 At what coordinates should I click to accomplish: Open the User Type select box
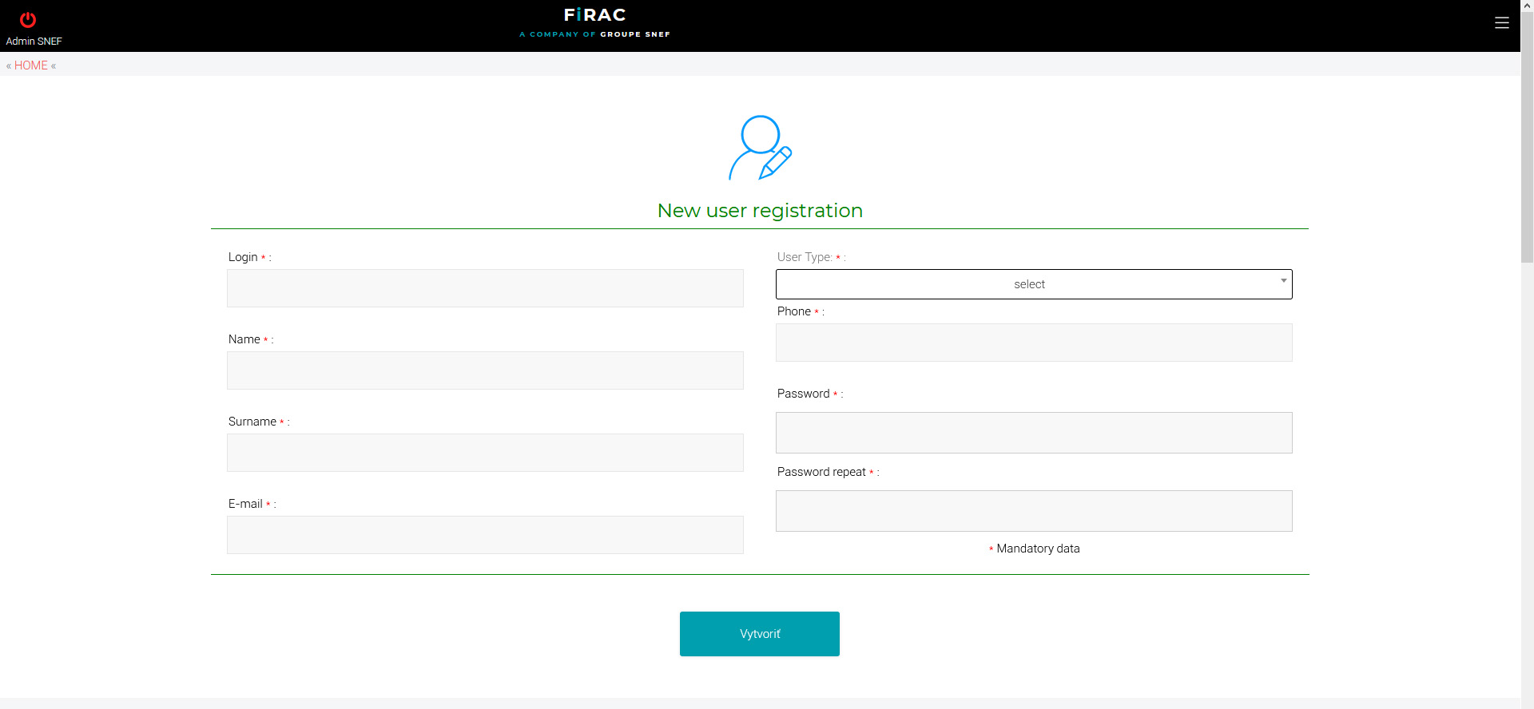tap(1029, 284)
